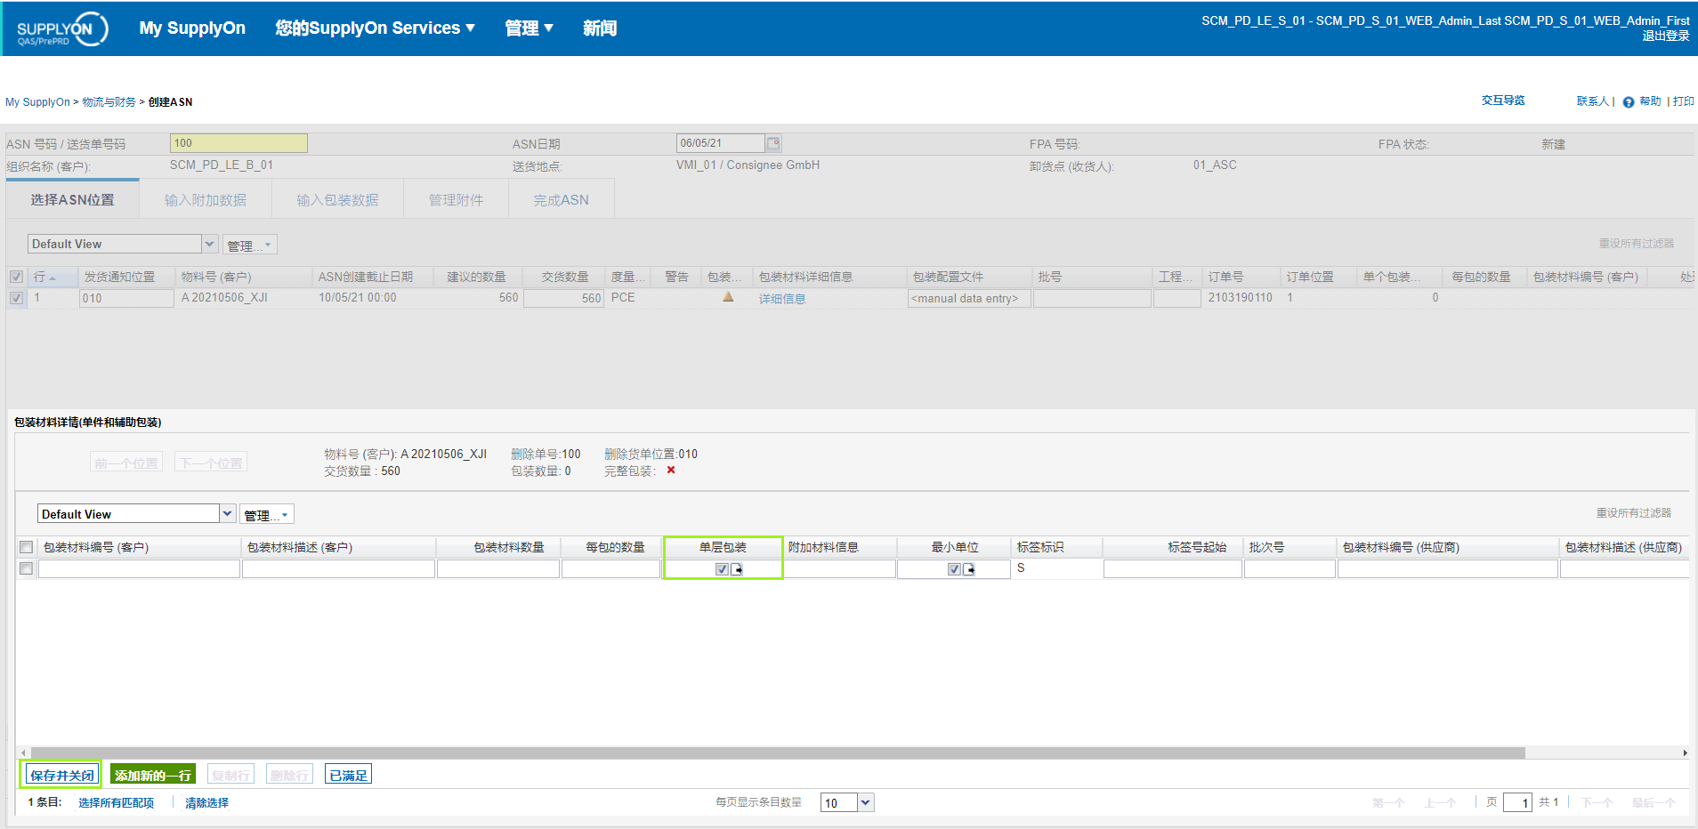This screenshot has height=829, width=1698.
Task: Expand the 管理 top navigation menu
Action: point(530,28)
